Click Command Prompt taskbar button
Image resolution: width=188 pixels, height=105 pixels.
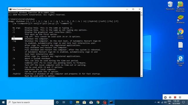click(x=111, y=102)
